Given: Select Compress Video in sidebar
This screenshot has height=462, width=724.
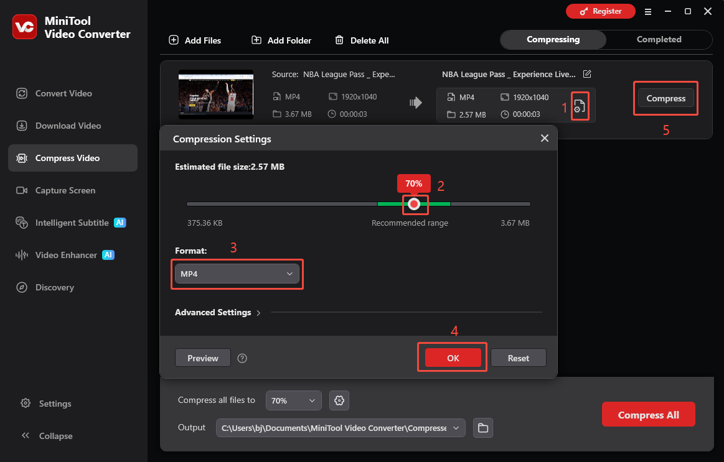Looking at the screenshot, I should click(73, 158).
